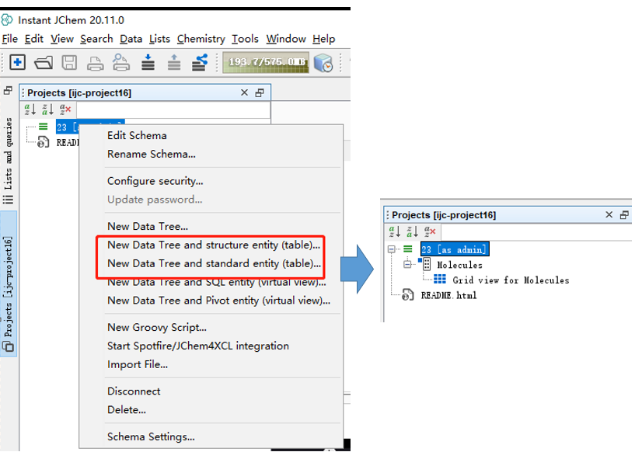Select the Projects [ijc-project16] side tab
This screenshot has width=635, height=452.
click(x=8, y=283)
